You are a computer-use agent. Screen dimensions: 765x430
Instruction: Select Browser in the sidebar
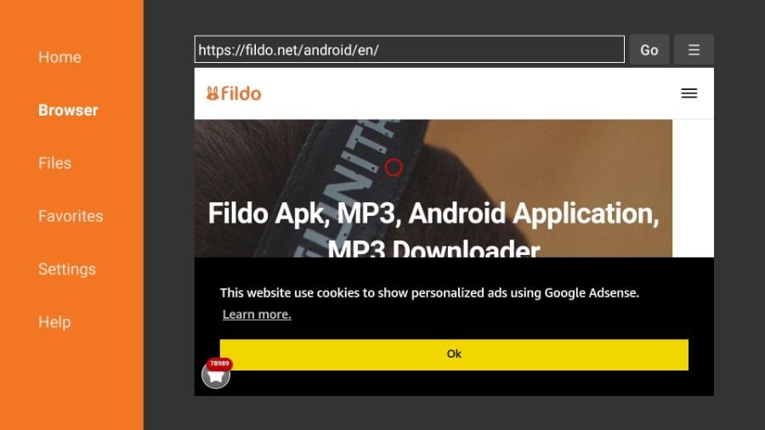click(68, 110)
